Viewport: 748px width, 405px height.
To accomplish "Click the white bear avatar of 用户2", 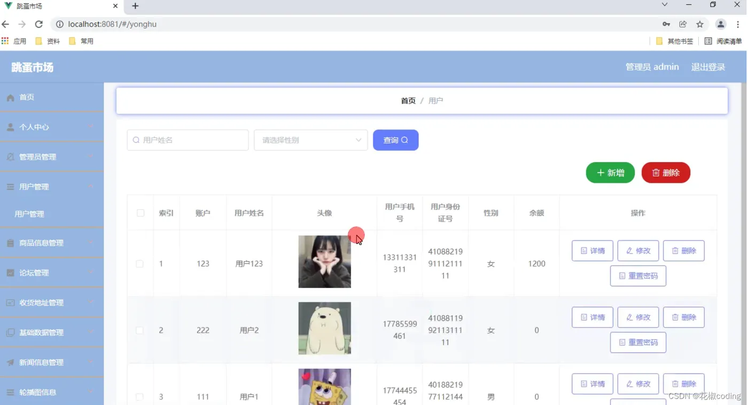I will pyautogui.click(x=325, y=329).
